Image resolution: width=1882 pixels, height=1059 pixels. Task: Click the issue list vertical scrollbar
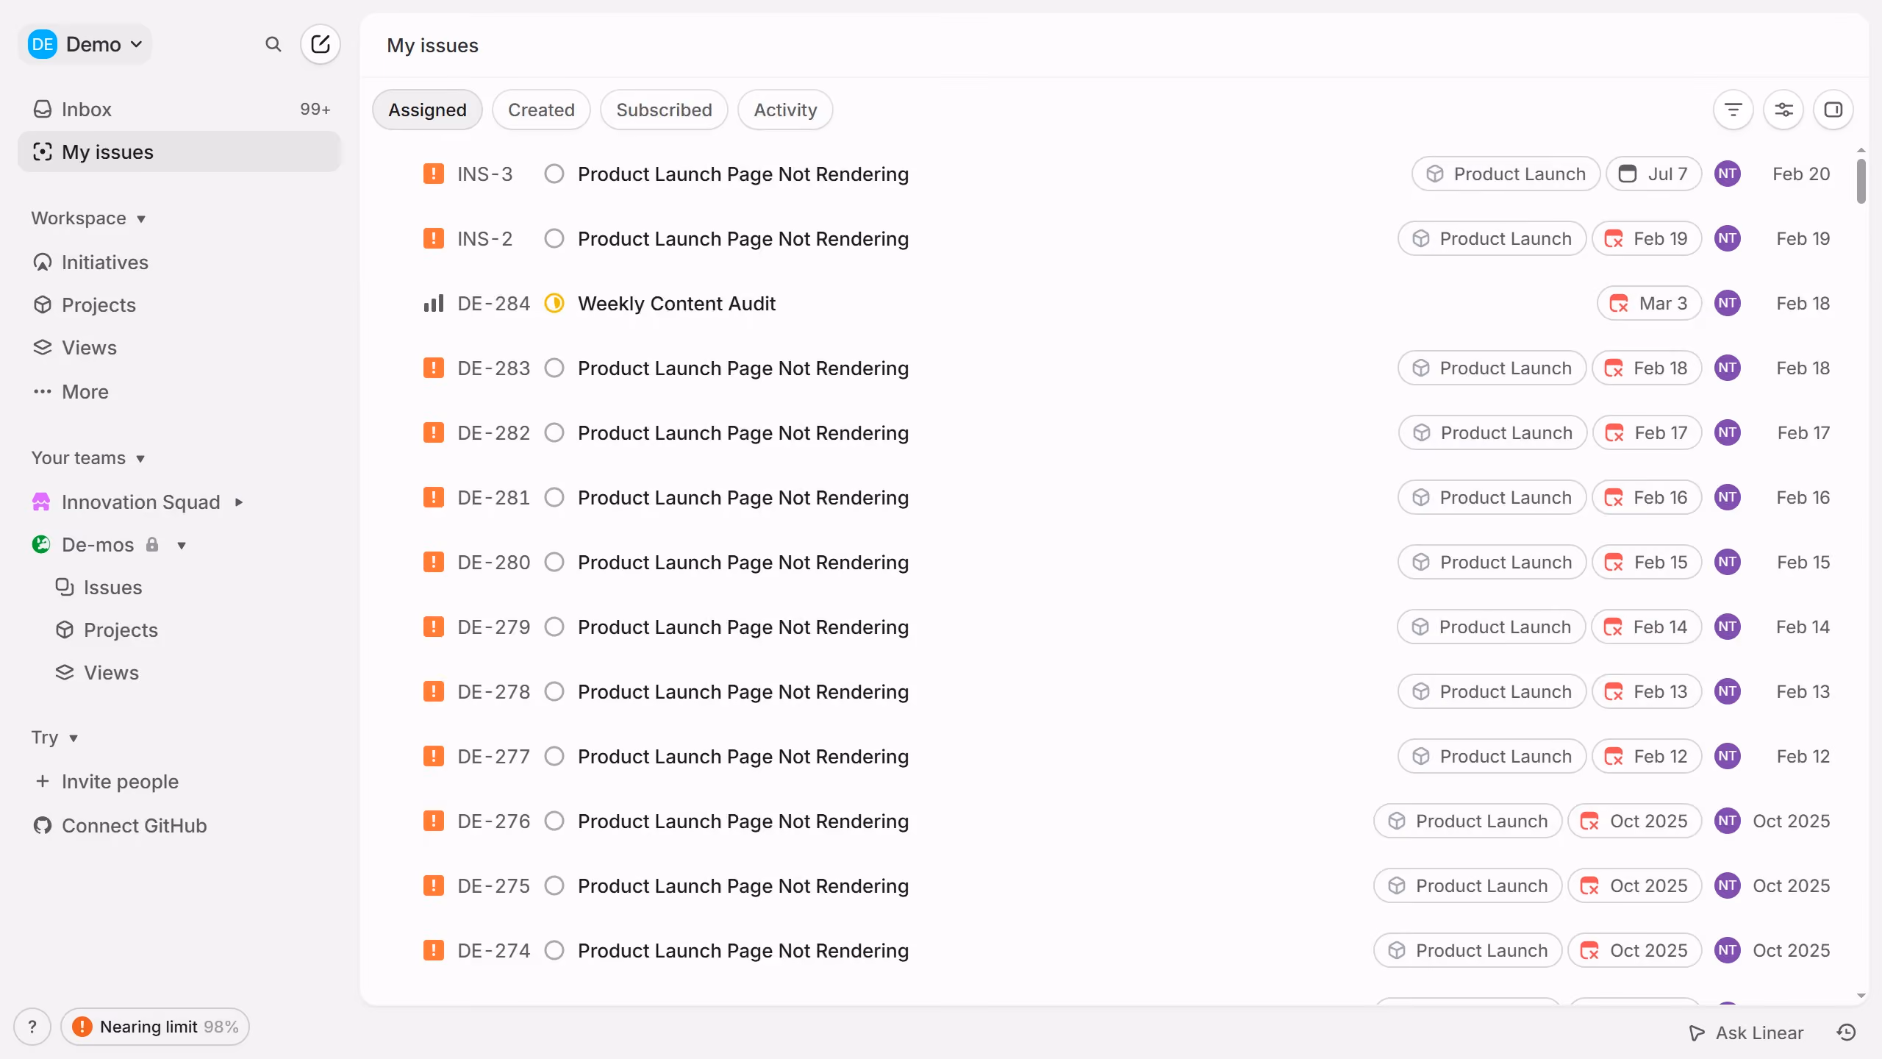1861,181
